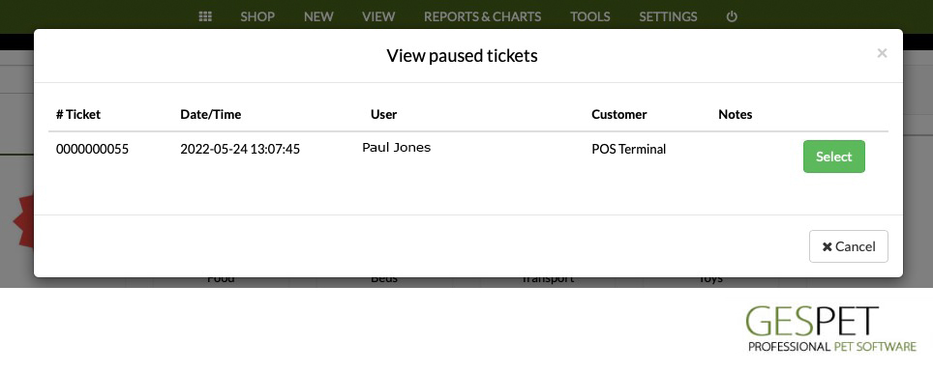Open the apps grid icon

(x=205, y=16)
